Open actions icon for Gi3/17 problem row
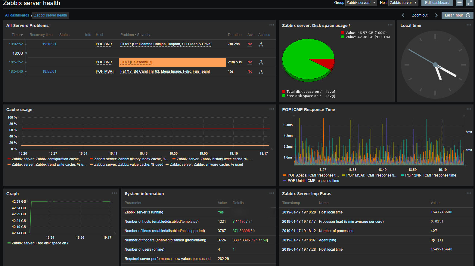 261,44
